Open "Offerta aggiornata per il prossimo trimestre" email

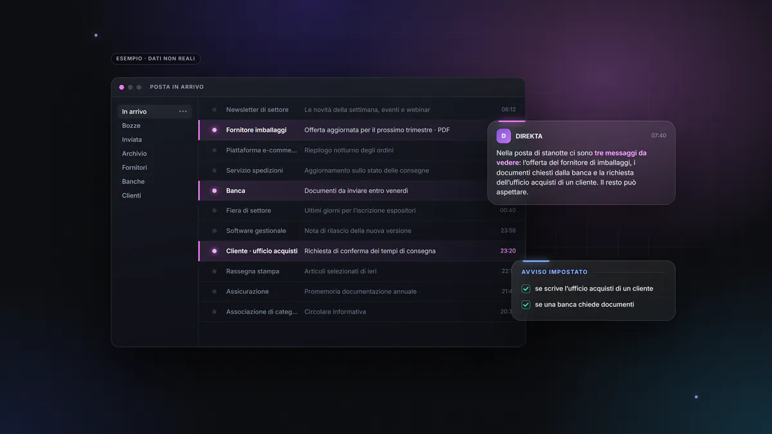tap(362, 130)
